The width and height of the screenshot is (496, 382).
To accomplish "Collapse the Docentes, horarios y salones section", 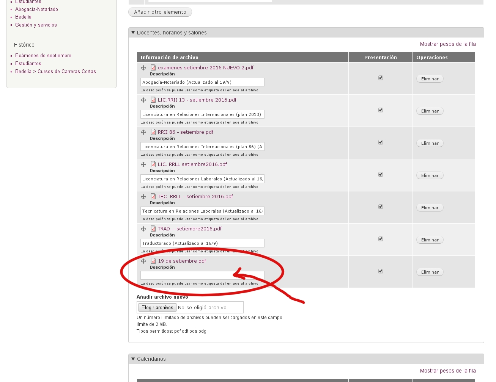I will click(172, 33).
